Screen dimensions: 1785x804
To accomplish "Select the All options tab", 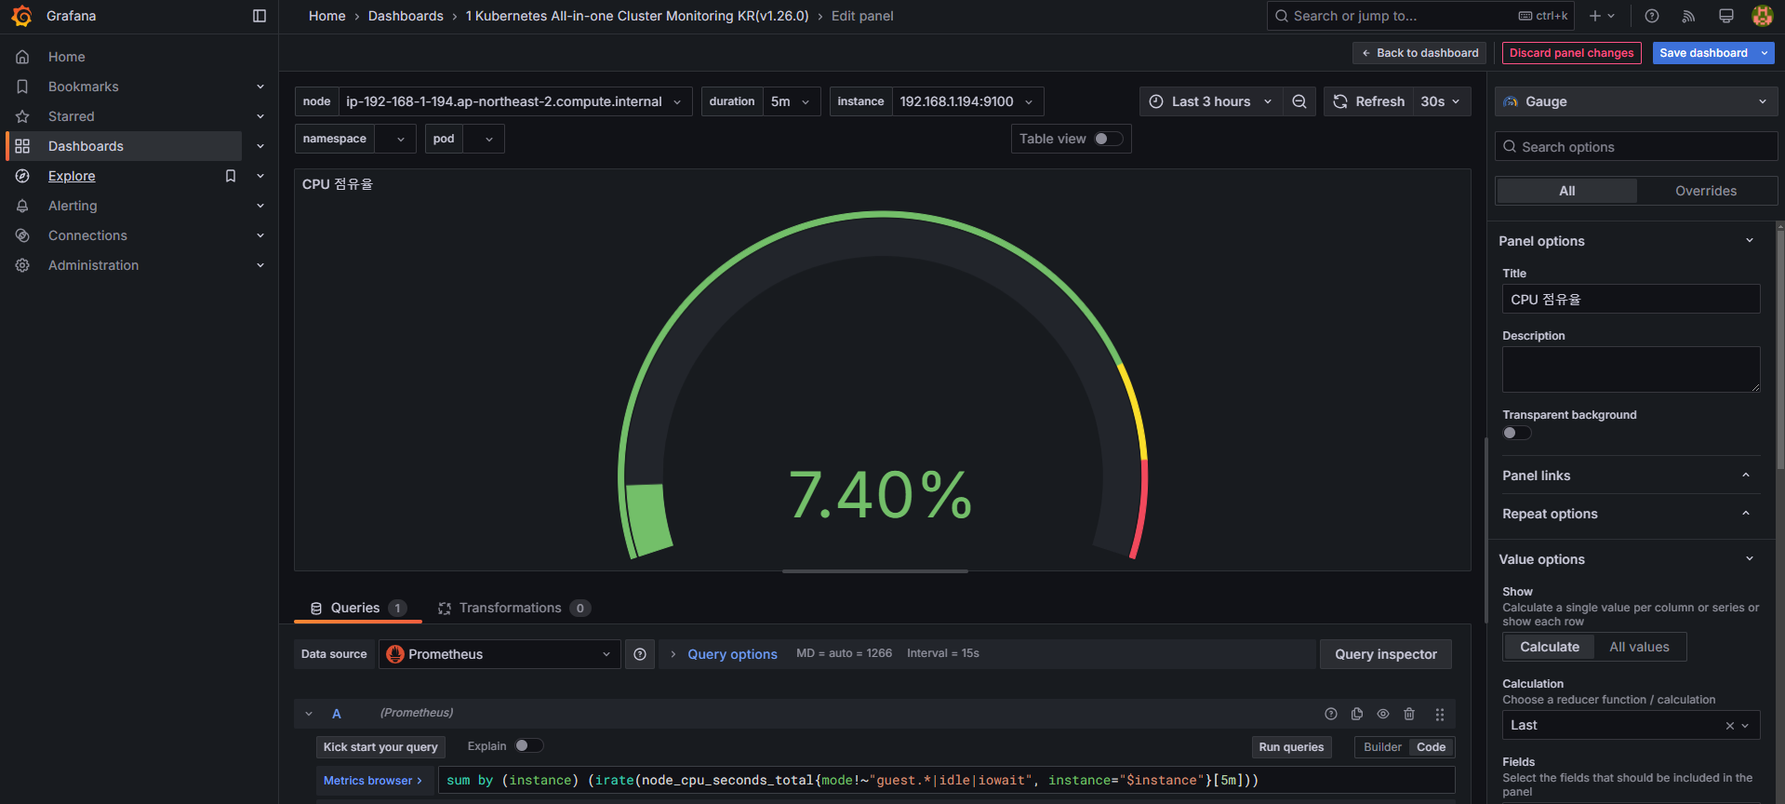I will click(1567, 191).
